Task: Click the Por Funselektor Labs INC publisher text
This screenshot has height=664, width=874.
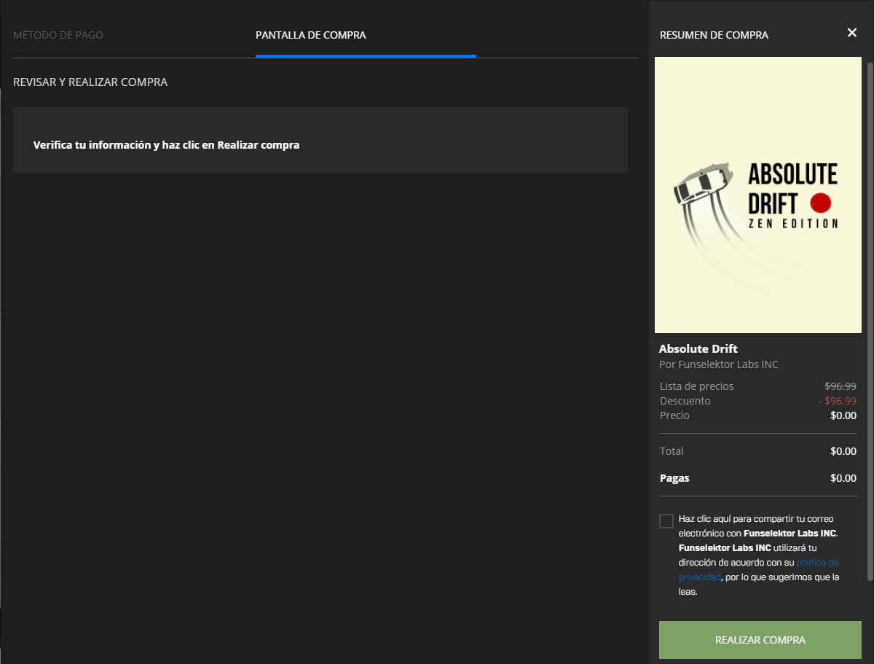Action: [x=719, y=364]
